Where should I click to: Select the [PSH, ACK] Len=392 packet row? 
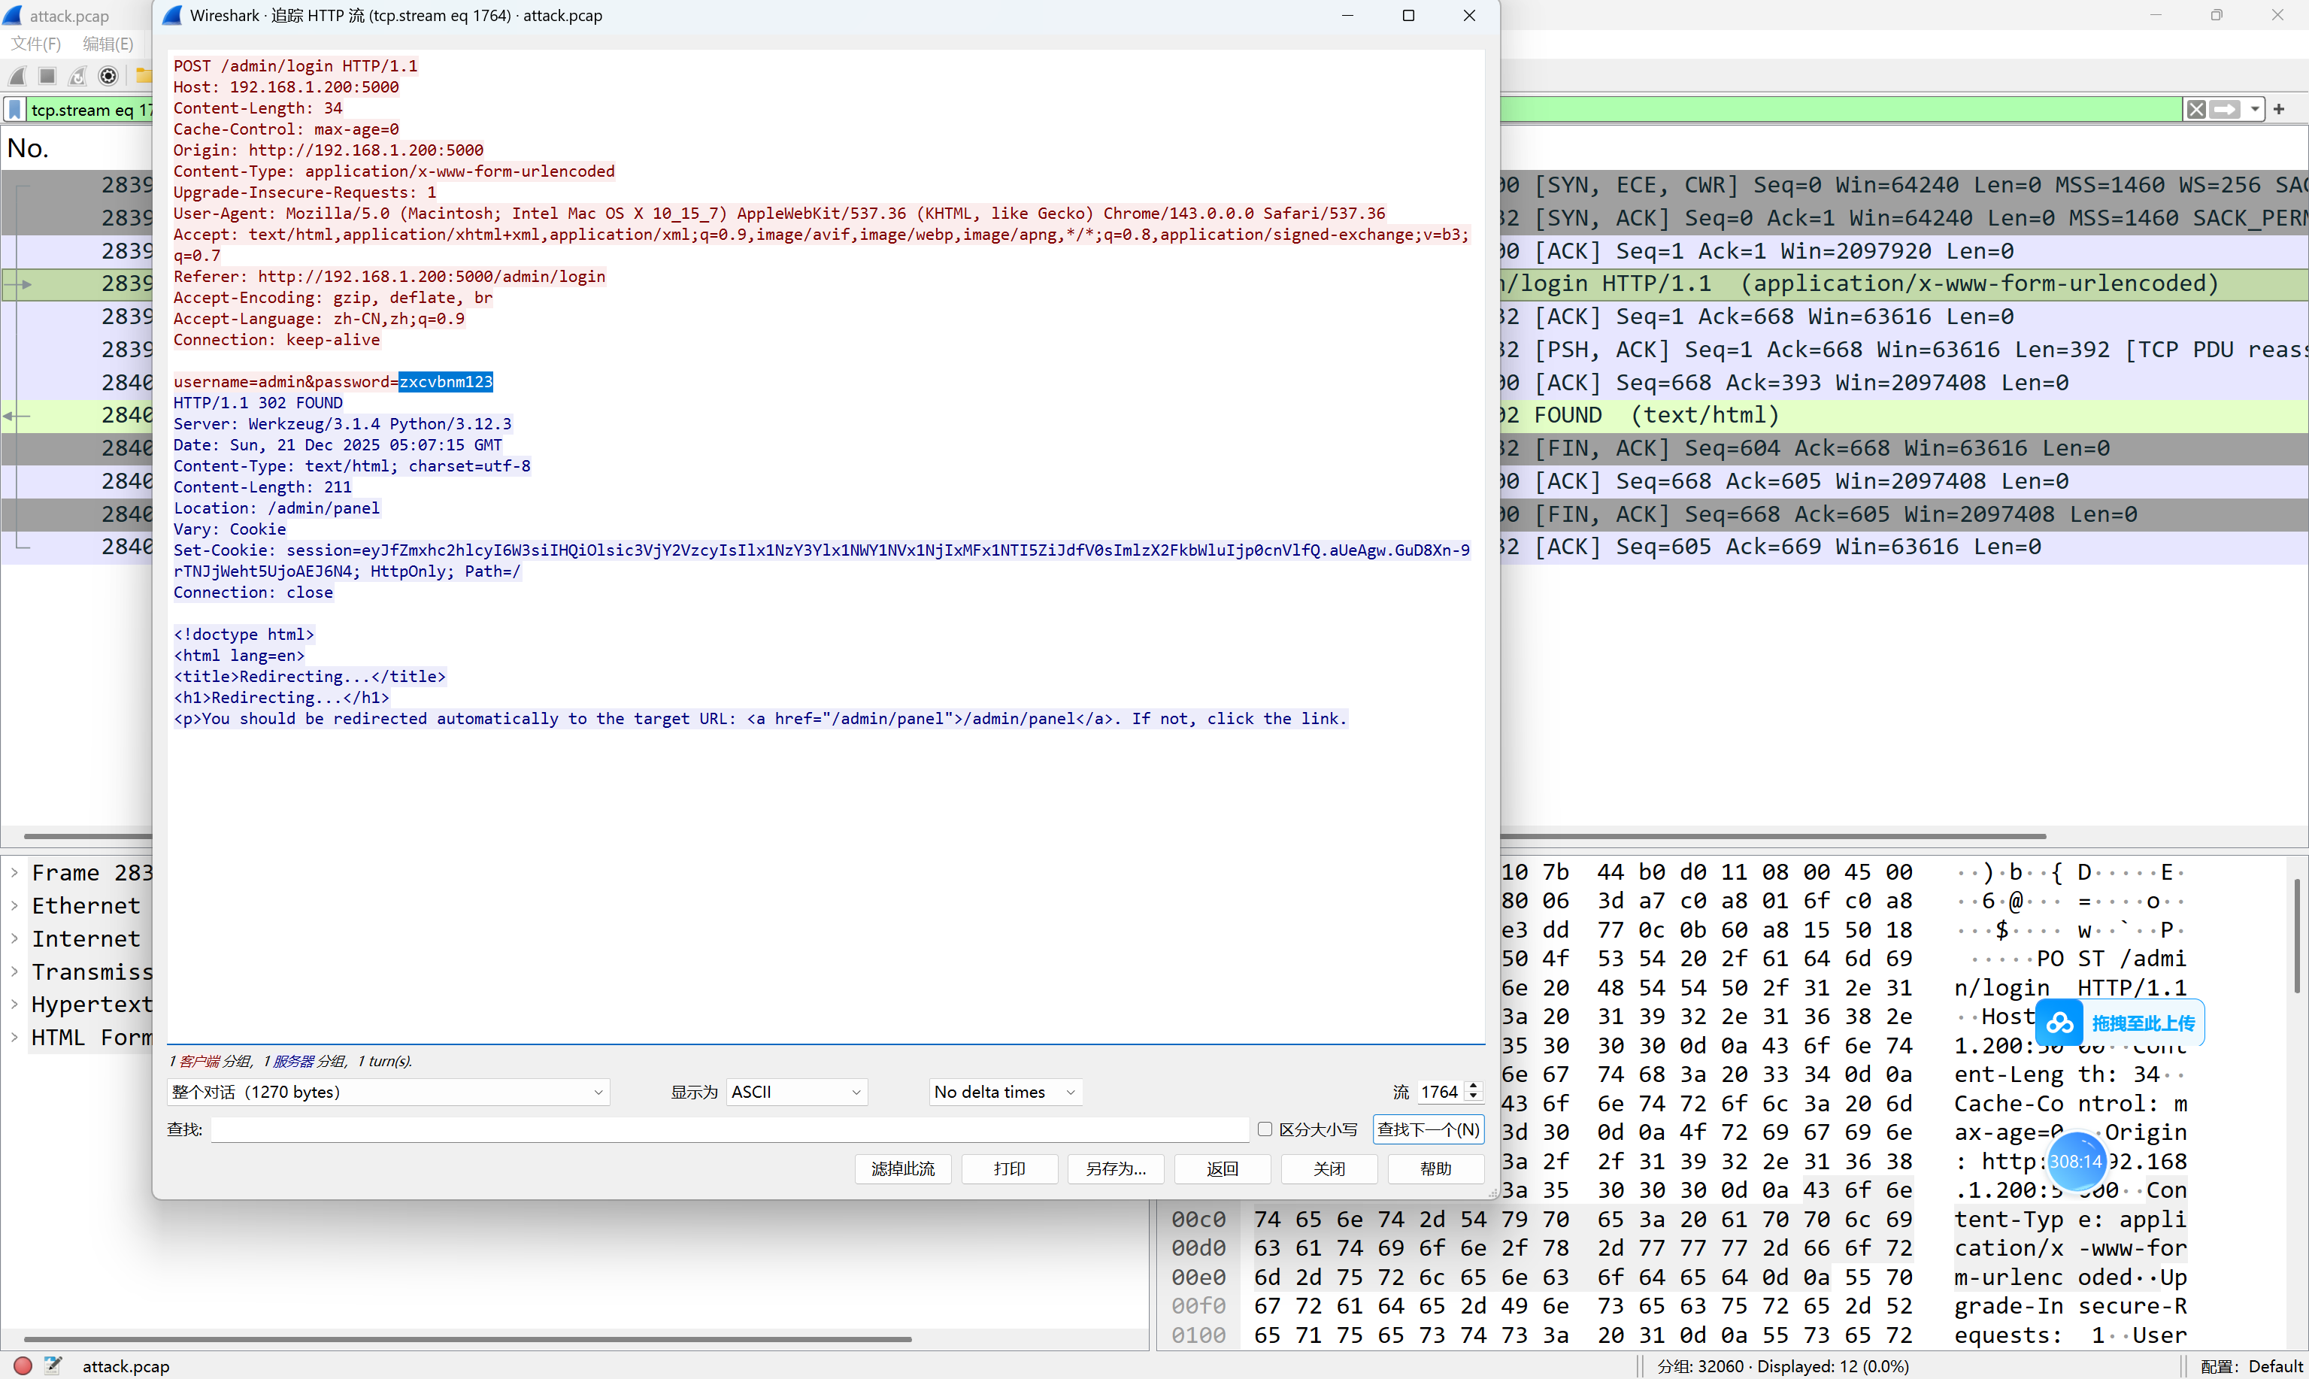tap(1903, 350)
